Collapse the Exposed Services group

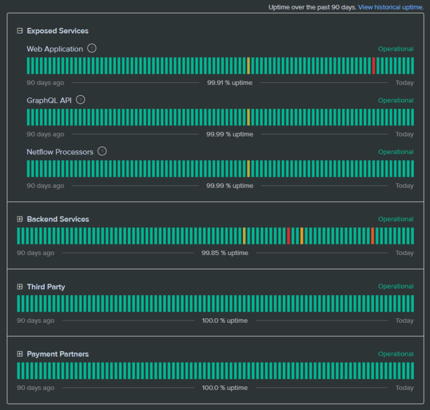point(20,31)
